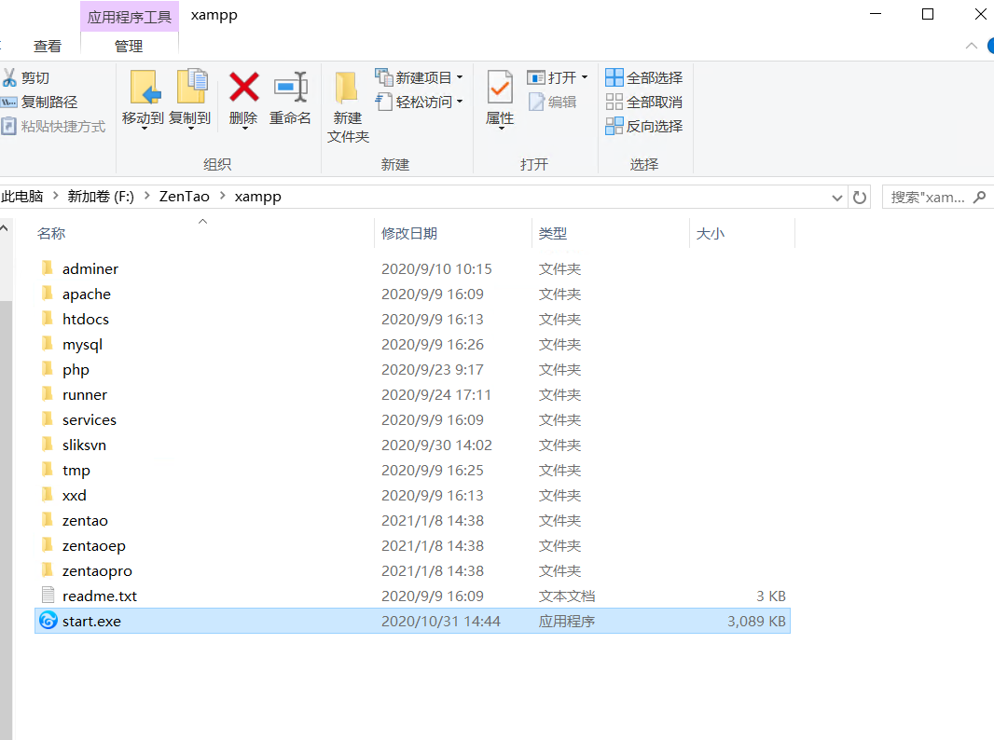The image size is (994, 740).
Task: Navigate to 新加卷 (F:) in breadcrumb
Action: point(101,197)
